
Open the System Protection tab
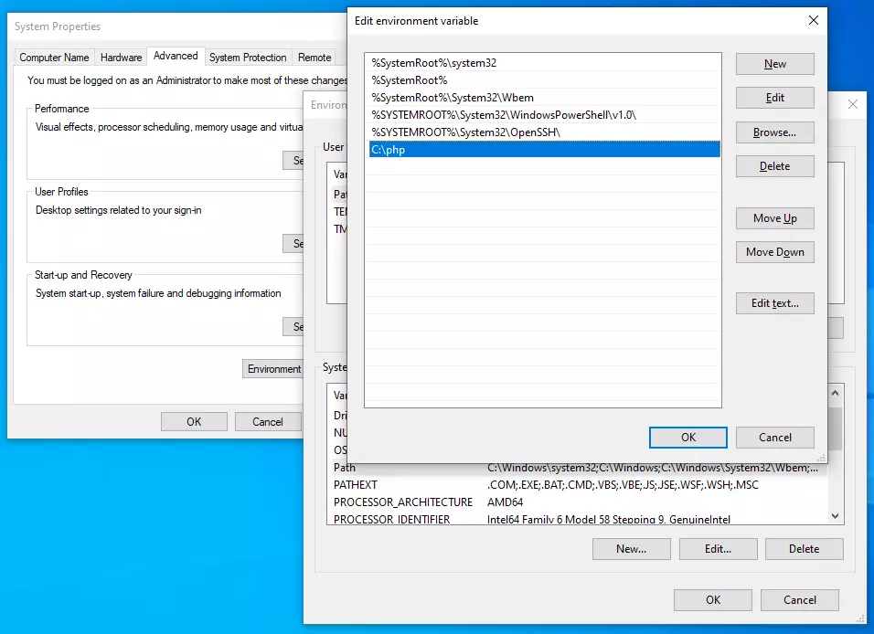248,57
